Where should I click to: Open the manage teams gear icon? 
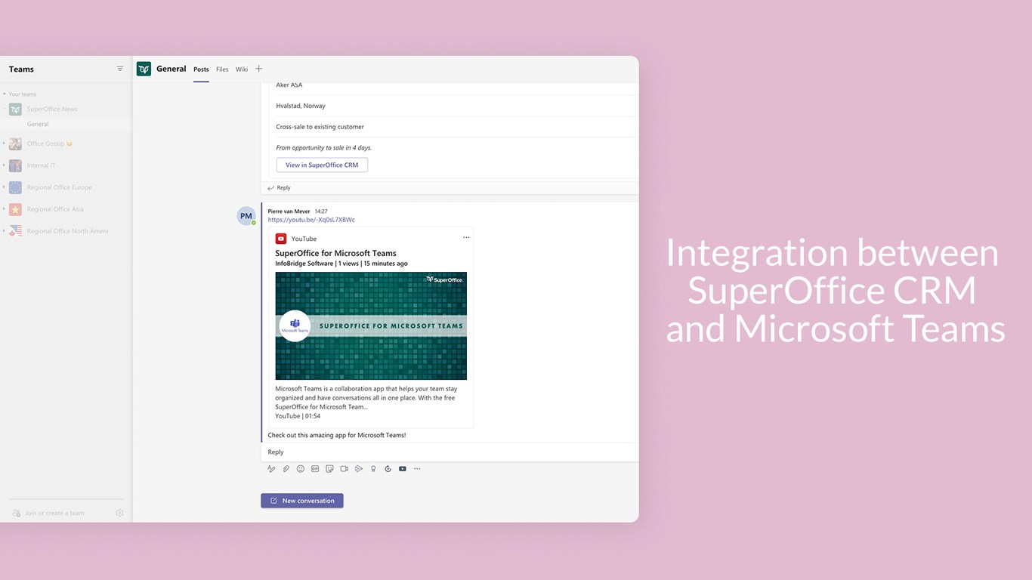[x=119, y=513]
